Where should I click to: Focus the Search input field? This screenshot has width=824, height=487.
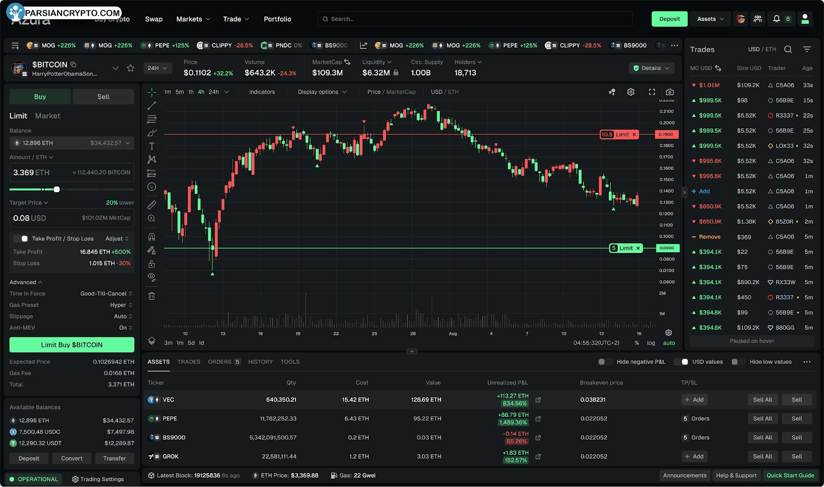475,19
